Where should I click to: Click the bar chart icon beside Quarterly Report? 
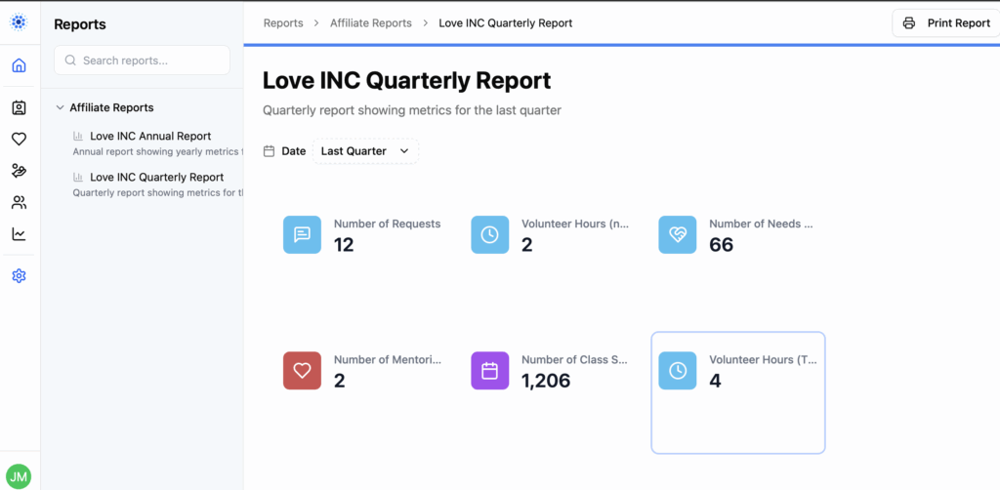(x=78, y=177)
